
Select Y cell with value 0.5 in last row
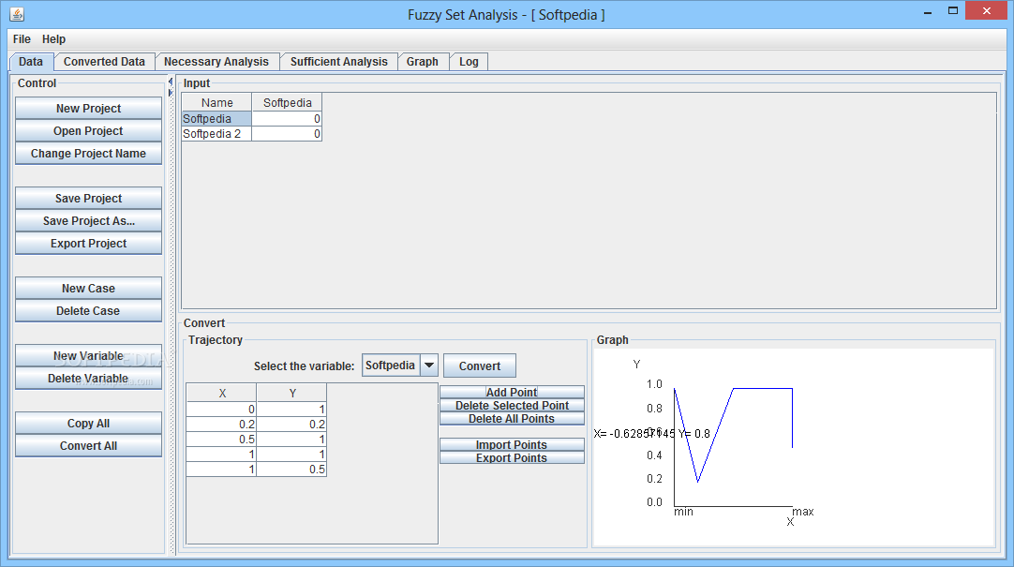[x=291, y=469]
